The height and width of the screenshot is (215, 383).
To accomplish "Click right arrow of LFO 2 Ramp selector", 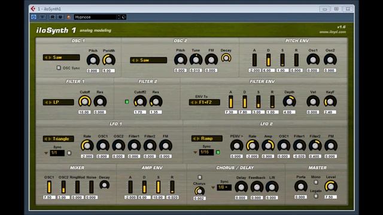I will pos(198,139).
